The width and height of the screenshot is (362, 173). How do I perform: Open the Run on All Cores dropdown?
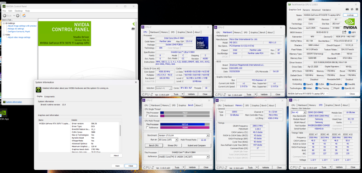[x=176, y=139]
